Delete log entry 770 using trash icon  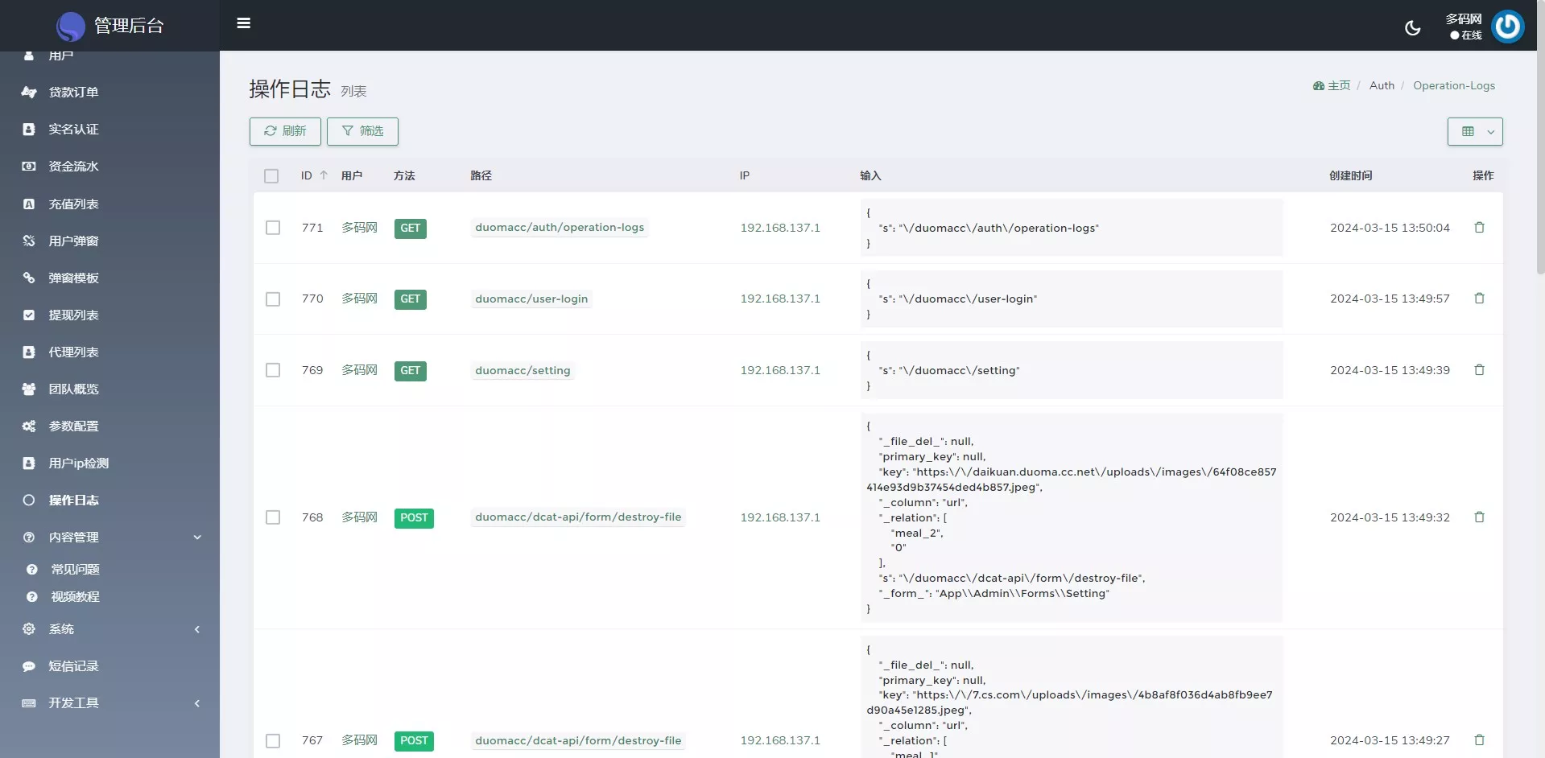[1479, 299]
